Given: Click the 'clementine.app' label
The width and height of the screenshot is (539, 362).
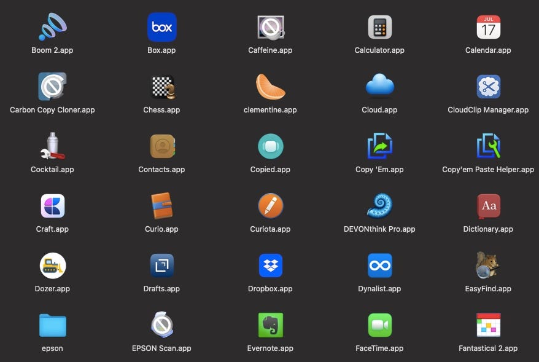Looking at the screenshot, I should tap(270, 110).
